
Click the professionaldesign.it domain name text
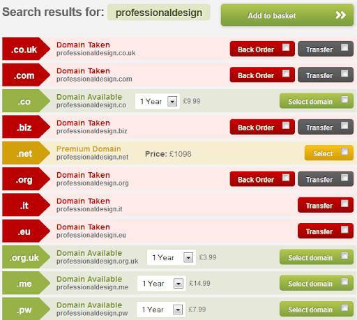89,209
